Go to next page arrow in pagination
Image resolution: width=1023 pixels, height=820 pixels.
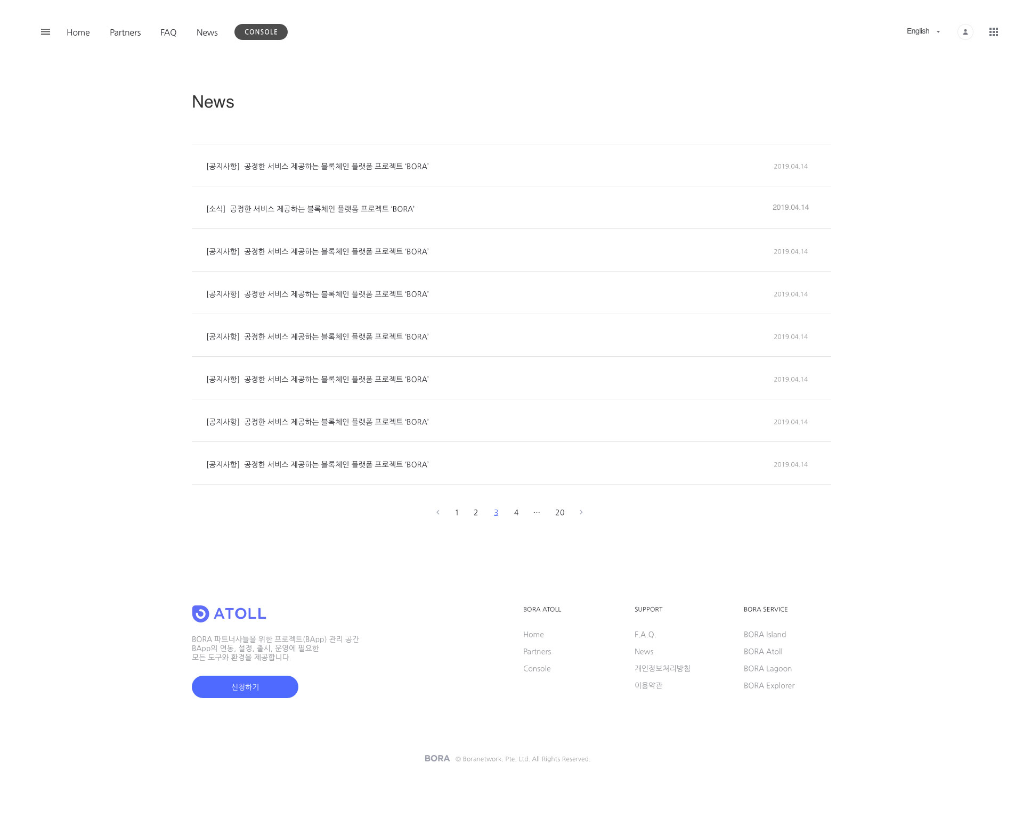pos(581,512)
